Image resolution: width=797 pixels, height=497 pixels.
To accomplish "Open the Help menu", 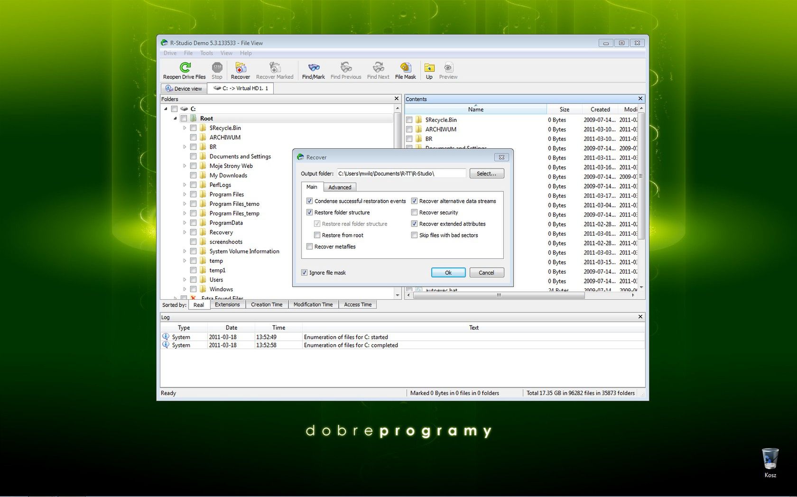I will pyautogui.click(x=246, y=53).
